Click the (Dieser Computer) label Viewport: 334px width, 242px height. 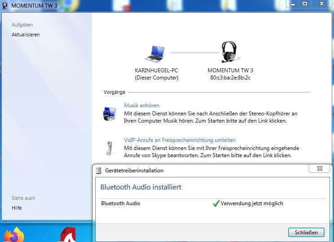pyautogui.click(x=156, y=78)
